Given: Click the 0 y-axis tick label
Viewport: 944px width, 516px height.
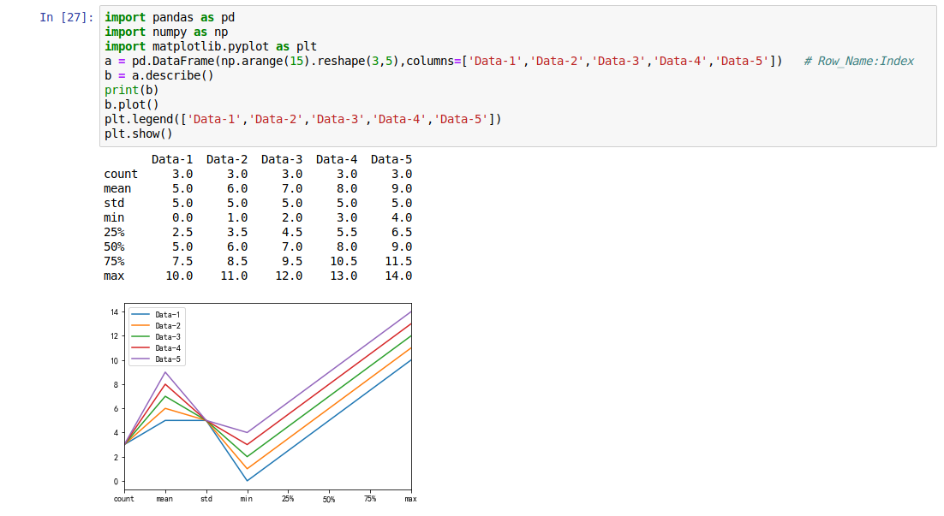Looking at the screenshot, I should pyautogui.click(x=117, y=482).
